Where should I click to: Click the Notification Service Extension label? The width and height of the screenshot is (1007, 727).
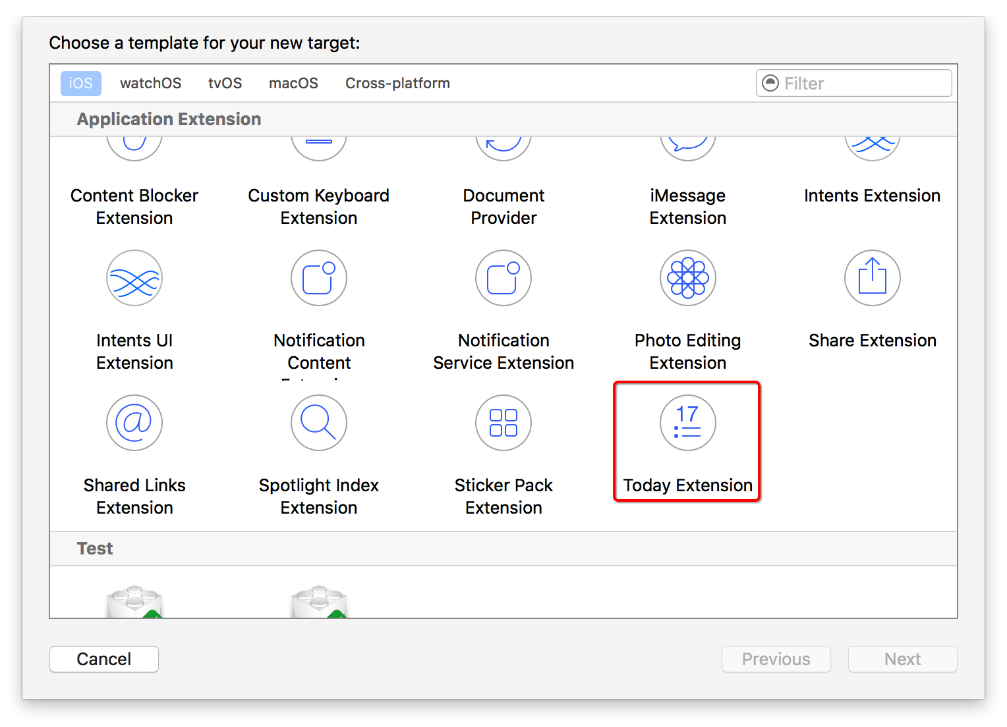[x=503, y=352]
